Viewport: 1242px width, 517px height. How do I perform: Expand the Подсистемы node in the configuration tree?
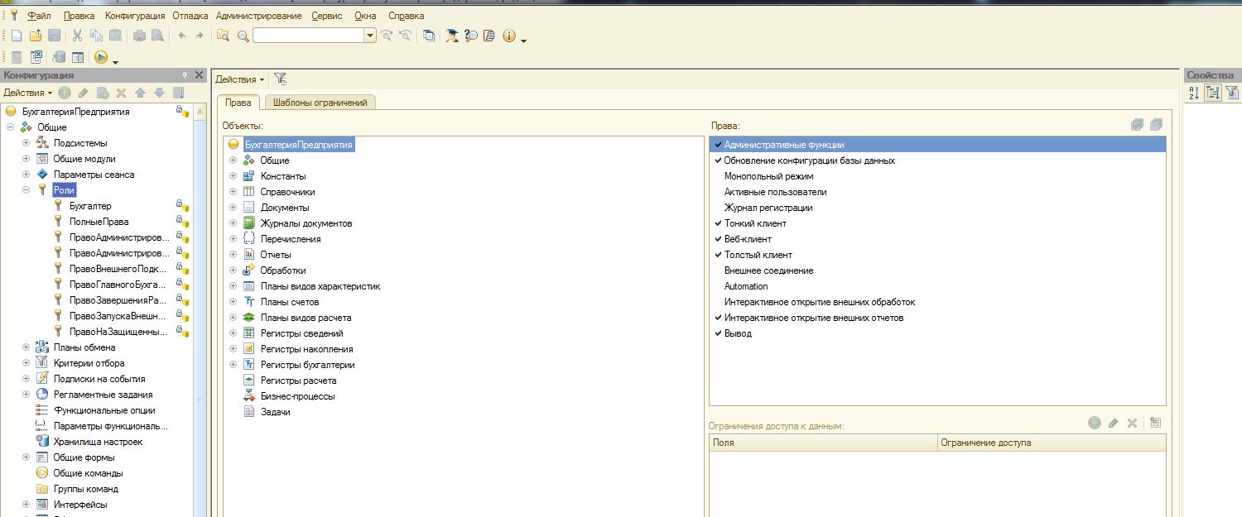point(26,143)
